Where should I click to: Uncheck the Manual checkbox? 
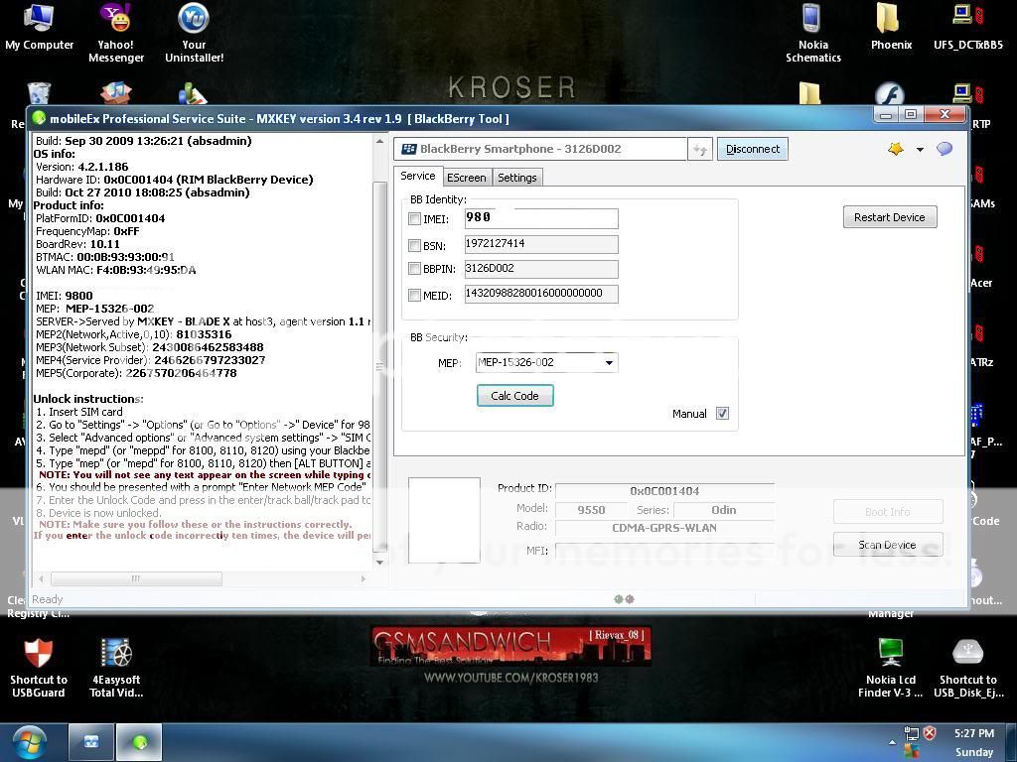click(723, 414)
